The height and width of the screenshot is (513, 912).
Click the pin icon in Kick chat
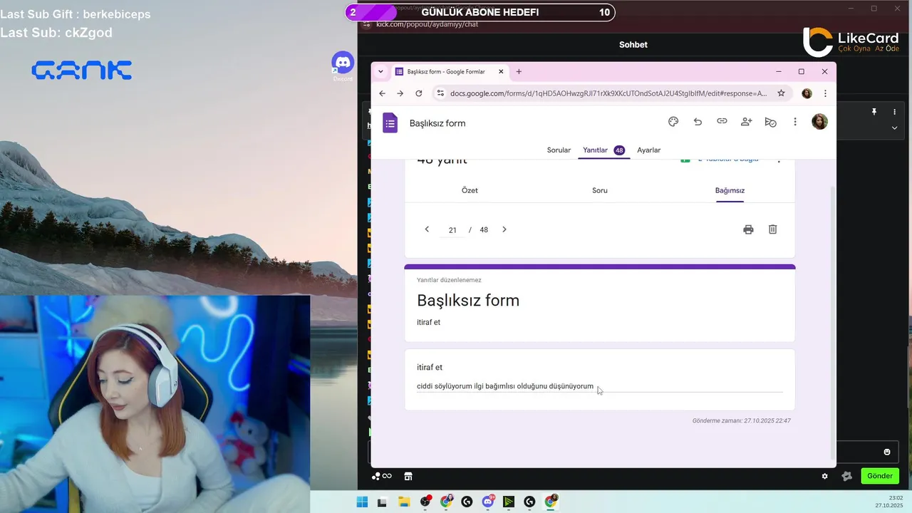(874, 112)
